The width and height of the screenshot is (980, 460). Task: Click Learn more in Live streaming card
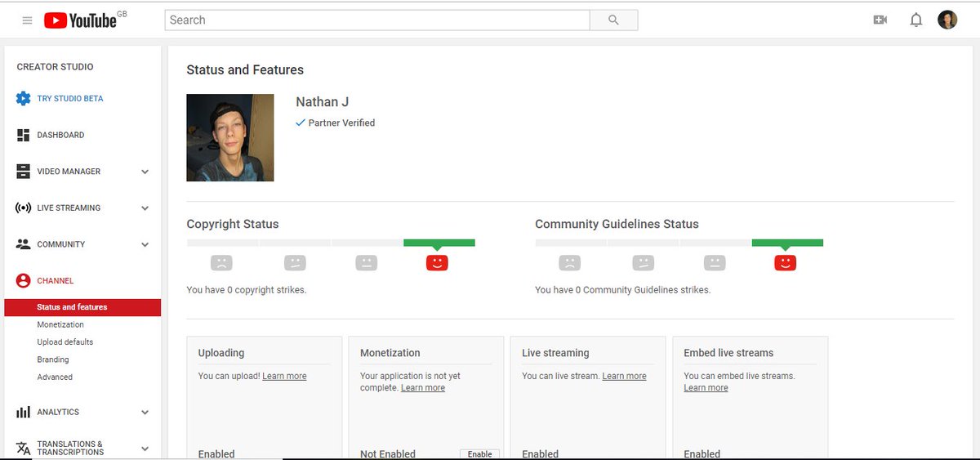tap(624, 376)
